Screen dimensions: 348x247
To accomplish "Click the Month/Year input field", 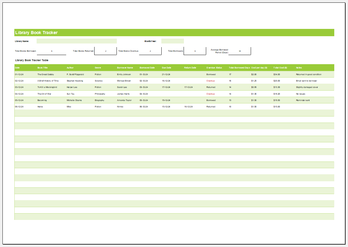I will pyautogui.click(x=172, y=41).
